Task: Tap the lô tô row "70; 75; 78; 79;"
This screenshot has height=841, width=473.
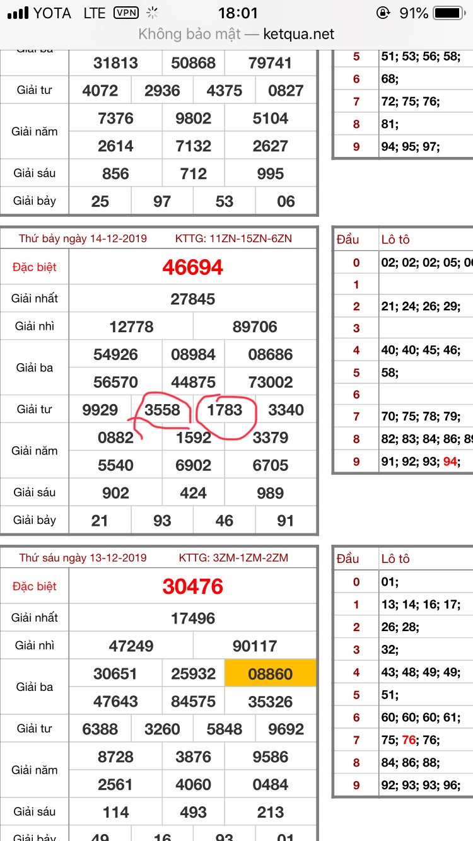Action: pos(421,416)
